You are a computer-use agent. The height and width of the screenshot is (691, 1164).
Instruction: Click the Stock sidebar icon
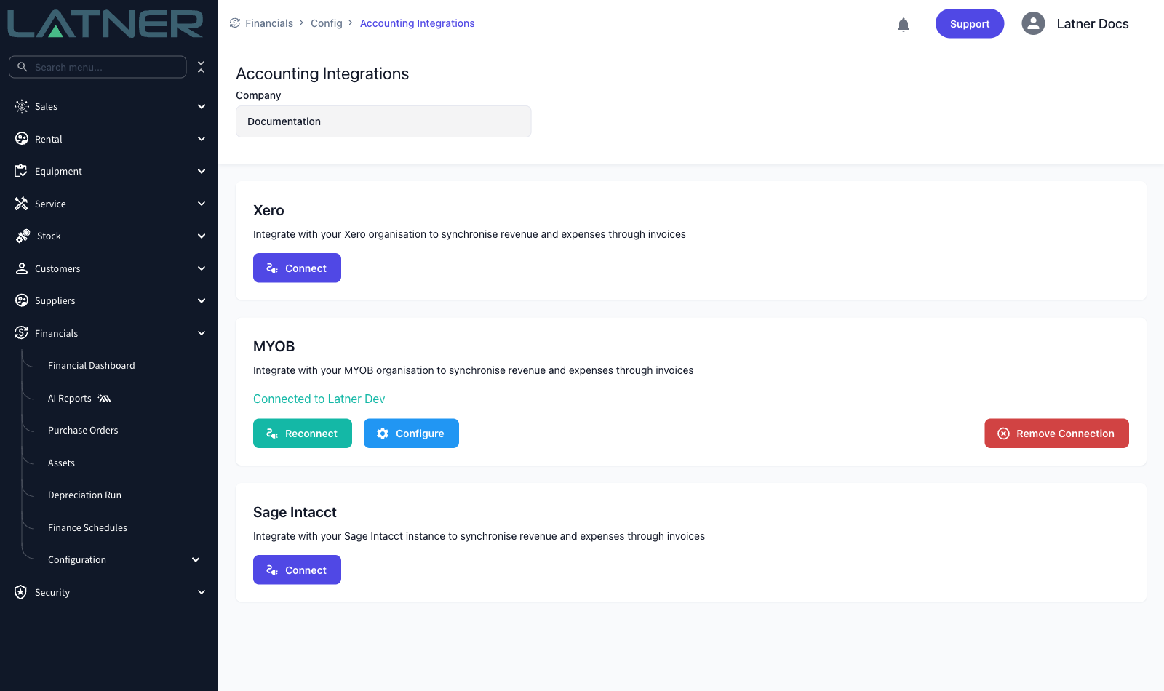coord(23,236)
